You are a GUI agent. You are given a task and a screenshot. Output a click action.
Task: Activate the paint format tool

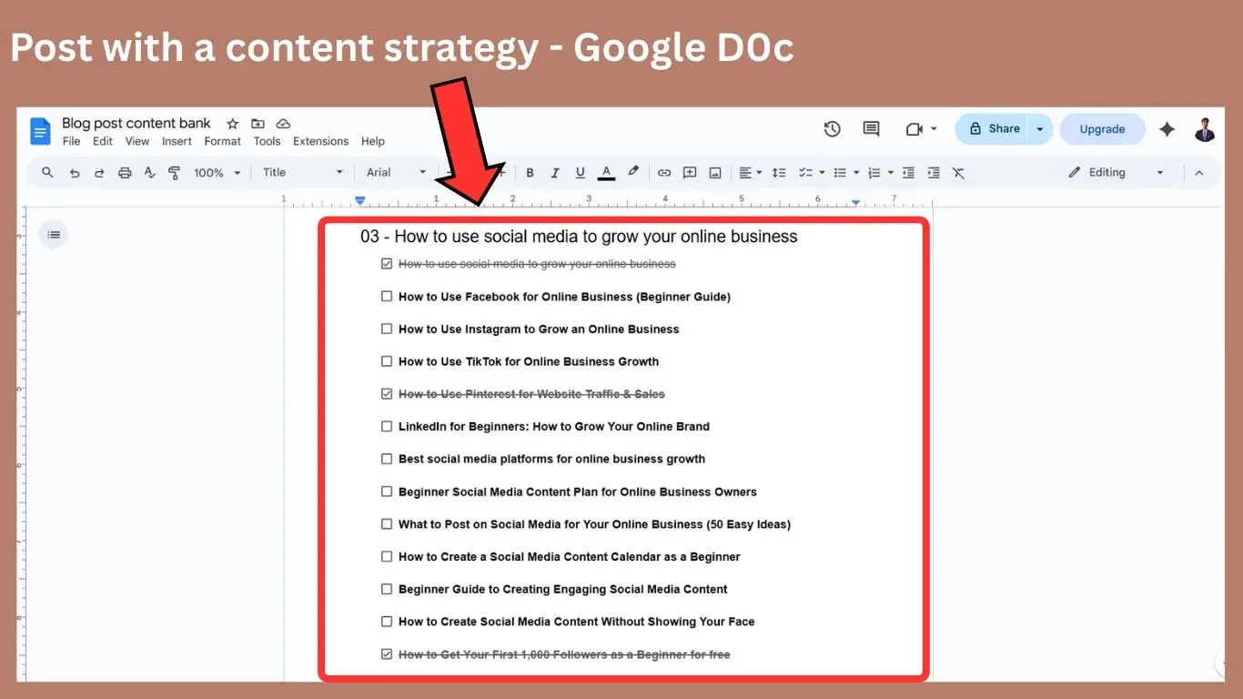(x=175, y=173)
